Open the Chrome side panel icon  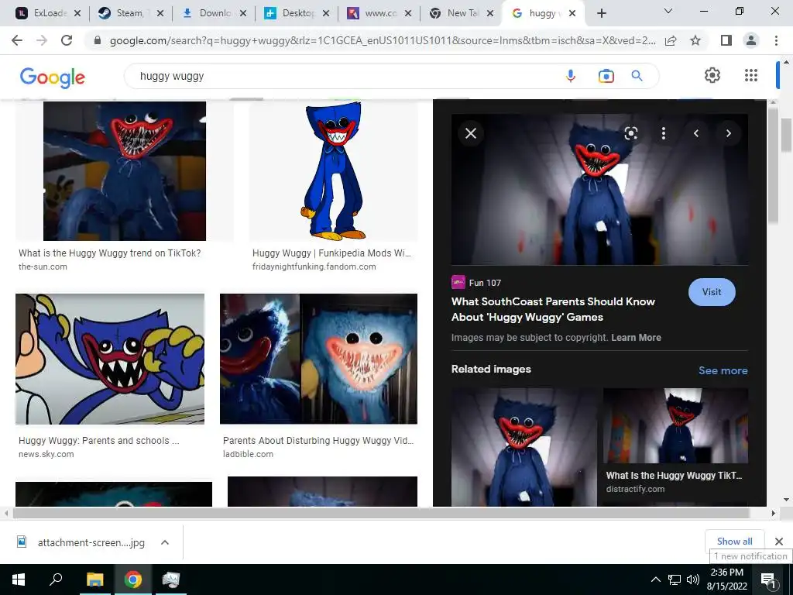point(726,40)
